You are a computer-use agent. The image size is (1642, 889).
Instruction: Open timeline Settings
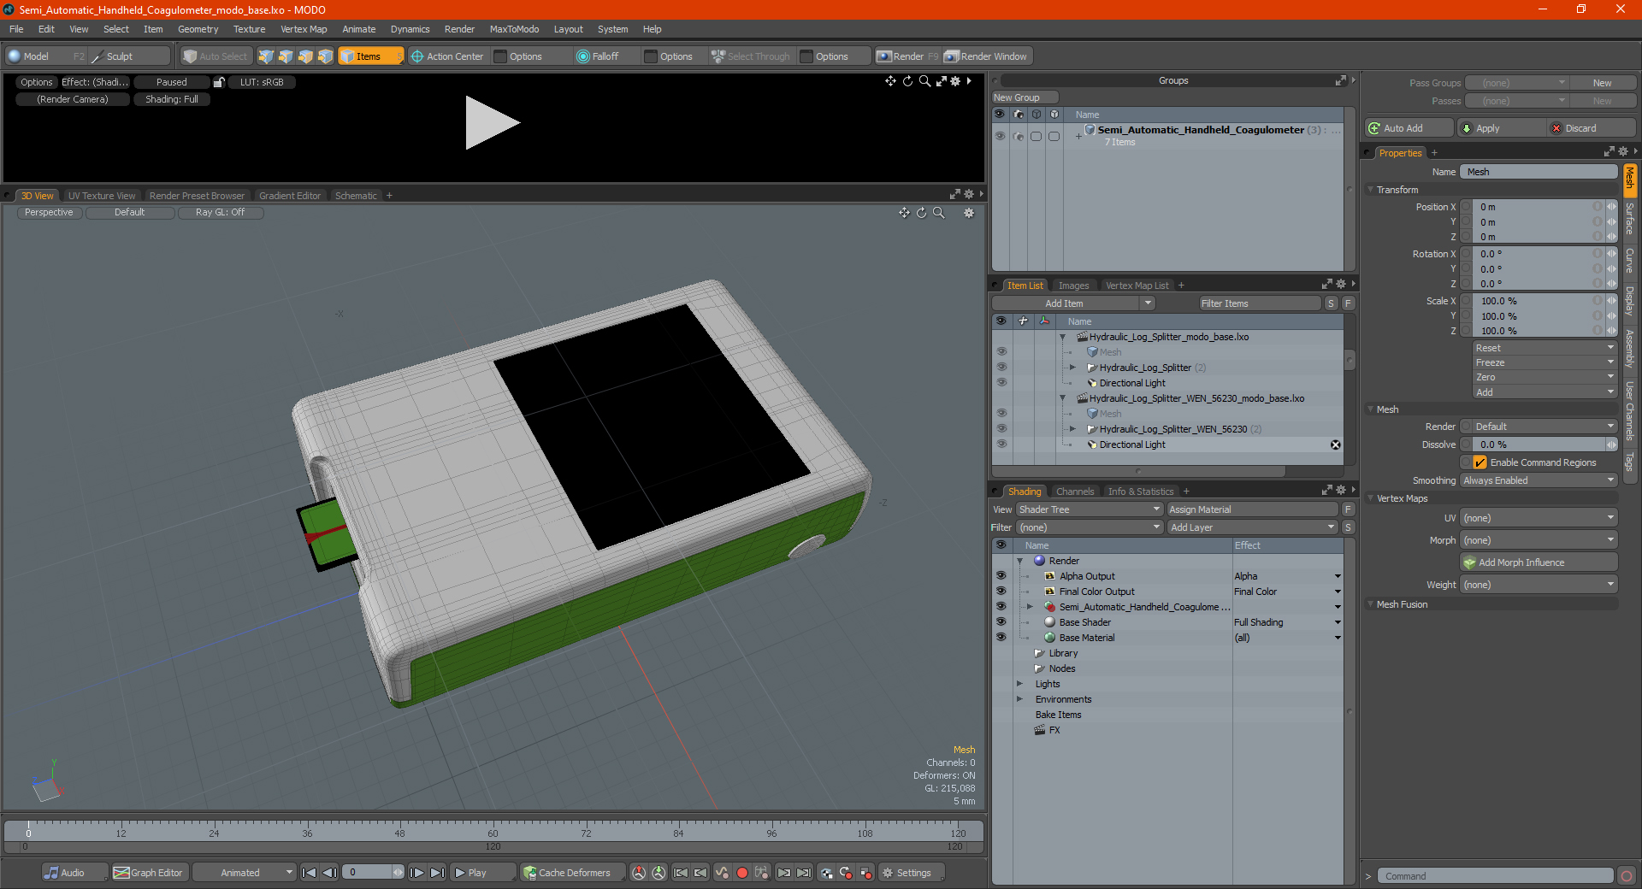coord(912,873)
